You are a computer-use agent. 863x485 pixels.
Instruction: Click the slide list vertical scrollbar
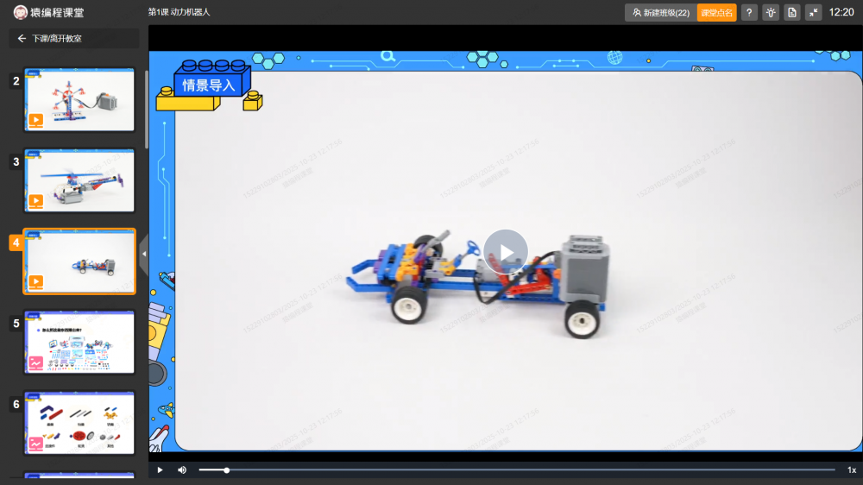(146, 112)
